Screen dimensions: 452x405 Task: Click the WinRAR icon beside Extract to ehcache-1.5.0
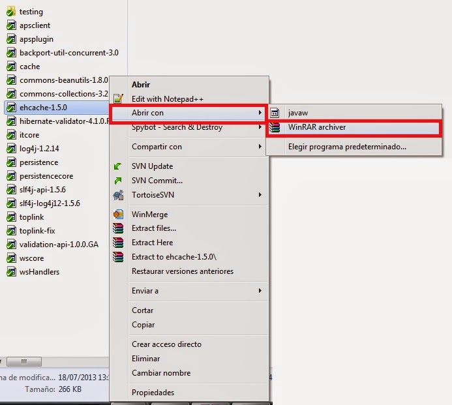click(x=118, y=257)
